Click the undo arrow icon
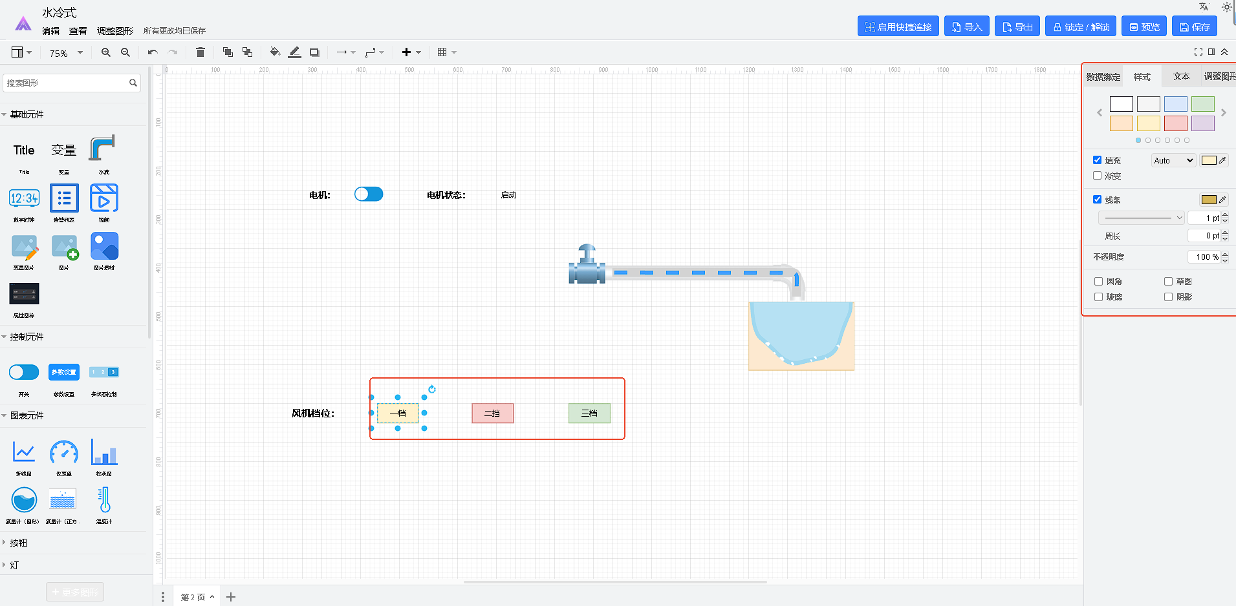 click(x=153, y=52)
